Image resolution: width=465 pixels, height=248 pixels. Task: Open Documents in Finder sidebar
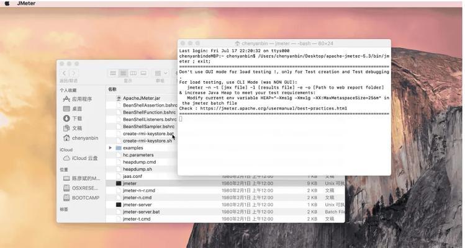click(x=73, y=128)
